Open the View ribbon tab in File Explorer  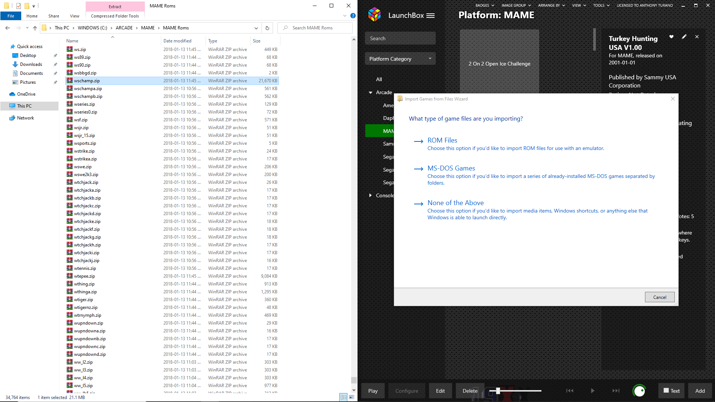tap(74, 16)
